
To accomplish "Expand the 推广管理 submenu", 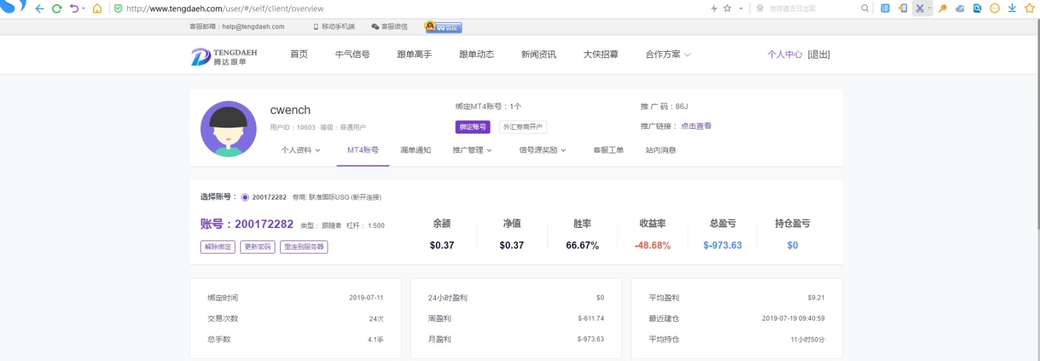I will (x=472, y=150).
